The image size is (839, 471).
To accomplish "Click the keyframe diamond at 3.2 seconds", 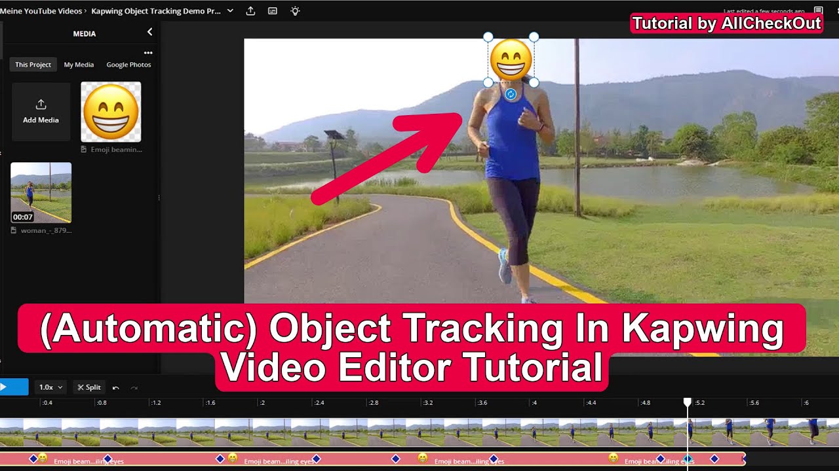I will pyautogui.click(x=395, y=459).
